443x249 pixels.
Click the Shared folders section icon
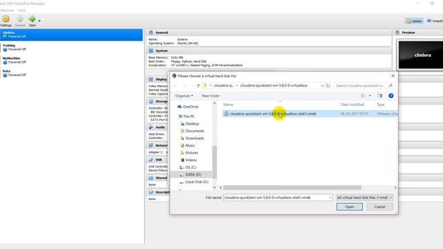pos(151,178)
